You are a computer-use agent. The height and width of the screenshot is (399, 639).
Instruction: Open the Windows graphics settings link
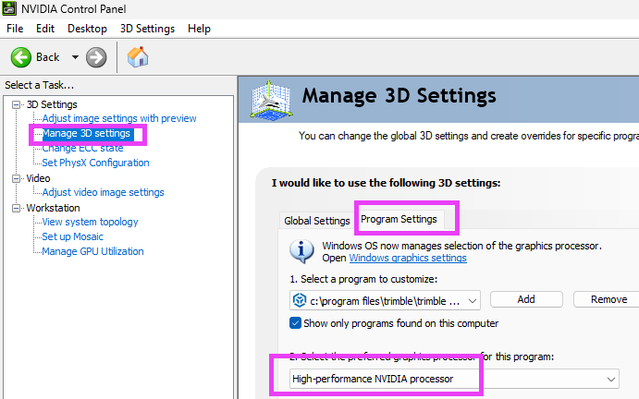[407, 259]
